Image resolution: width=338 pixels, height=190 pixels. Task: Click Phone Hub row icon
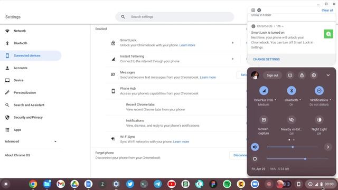click(113, 91)
